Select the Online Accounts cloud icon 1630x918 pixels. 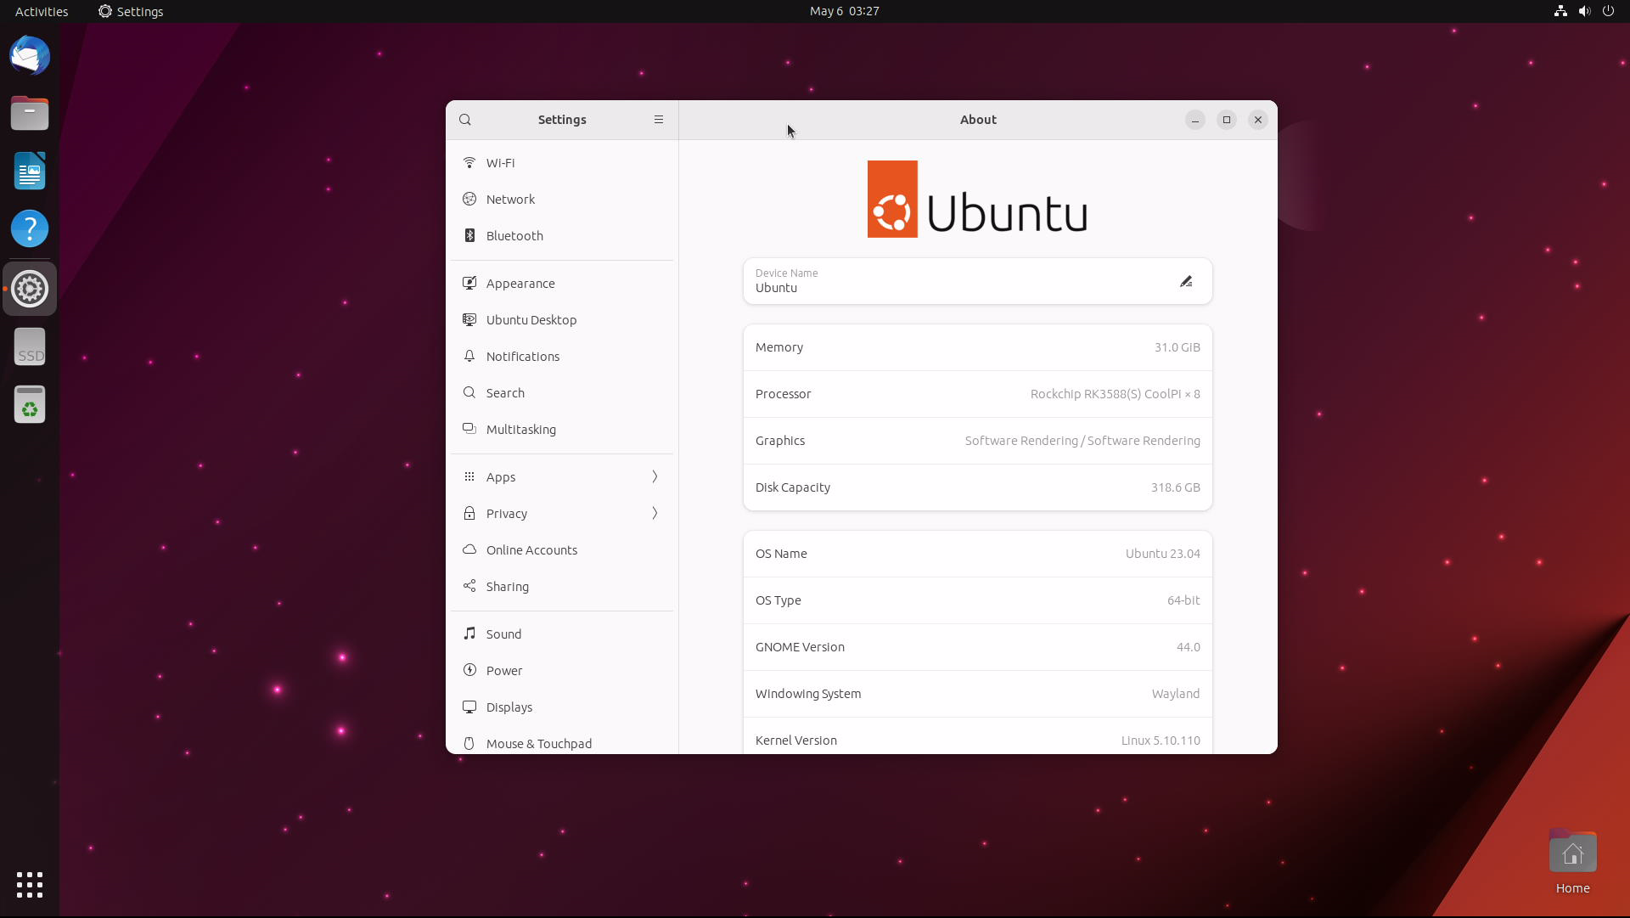tap(469, 549)
